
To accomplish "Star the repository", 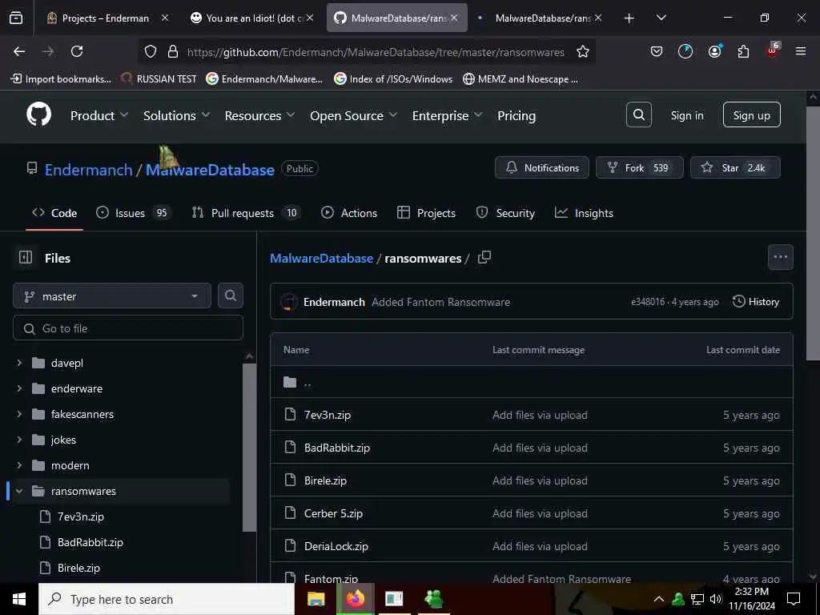I will (735, 167).
